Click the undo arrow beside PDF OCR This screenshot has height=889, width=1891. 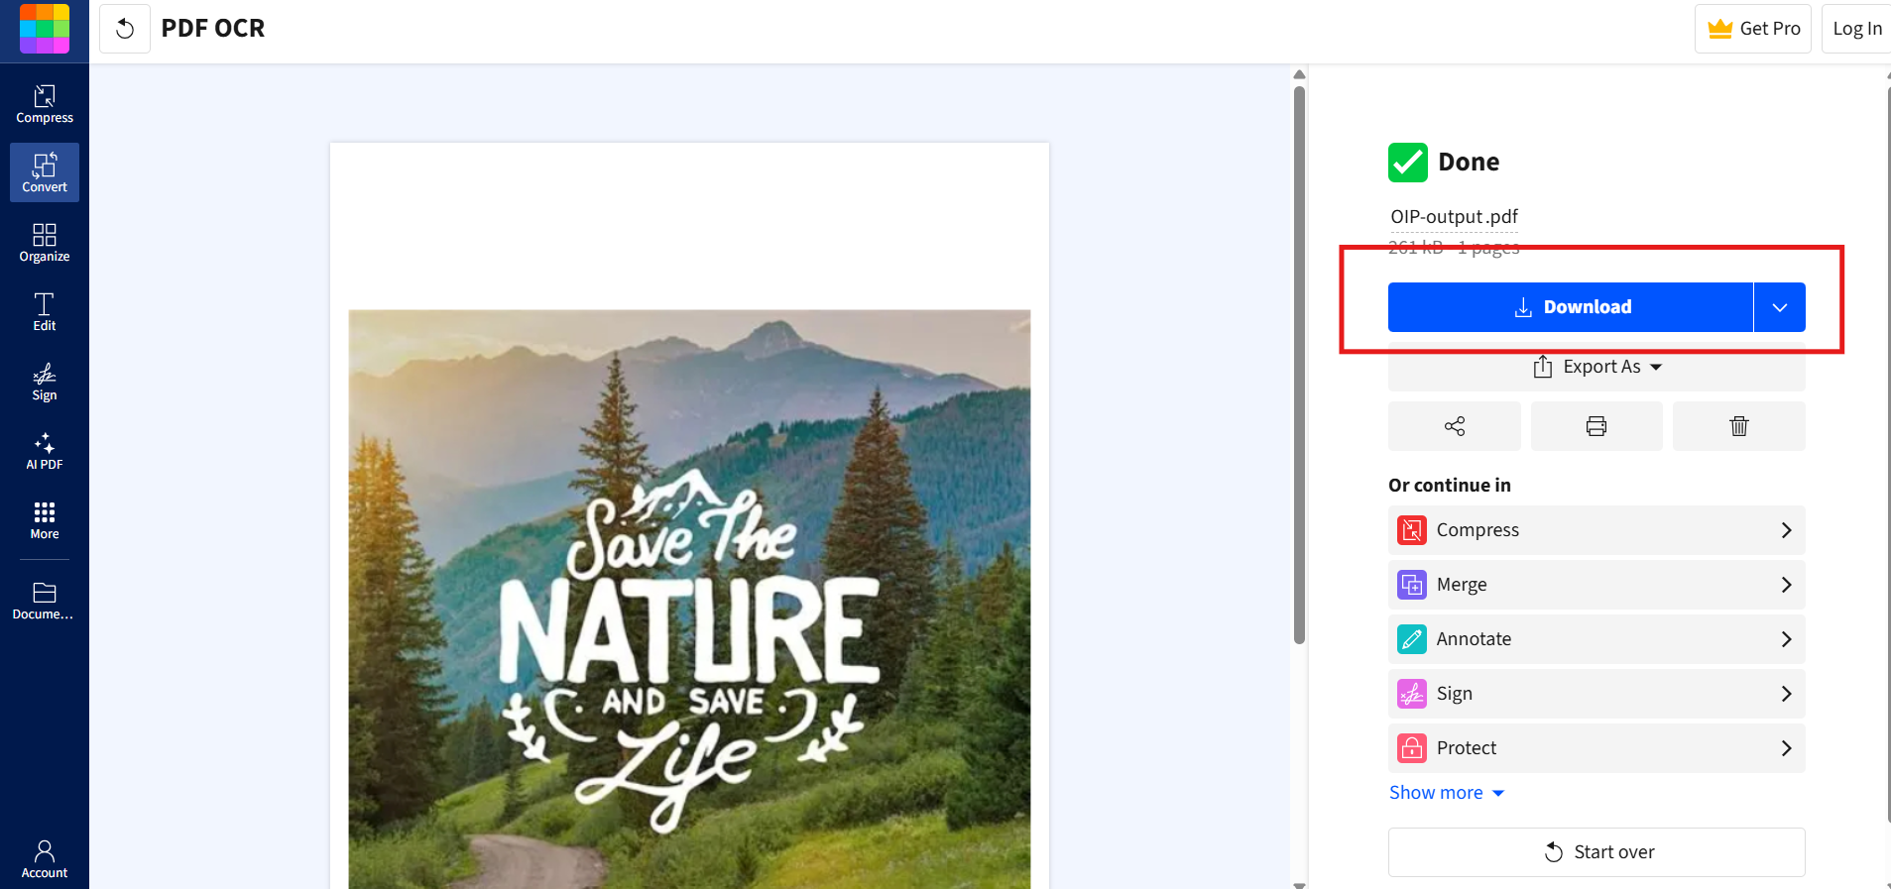[125, 29]
